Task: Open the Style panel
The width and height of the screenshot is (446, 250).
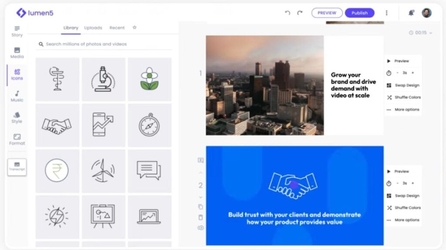Action: point(17,118)
